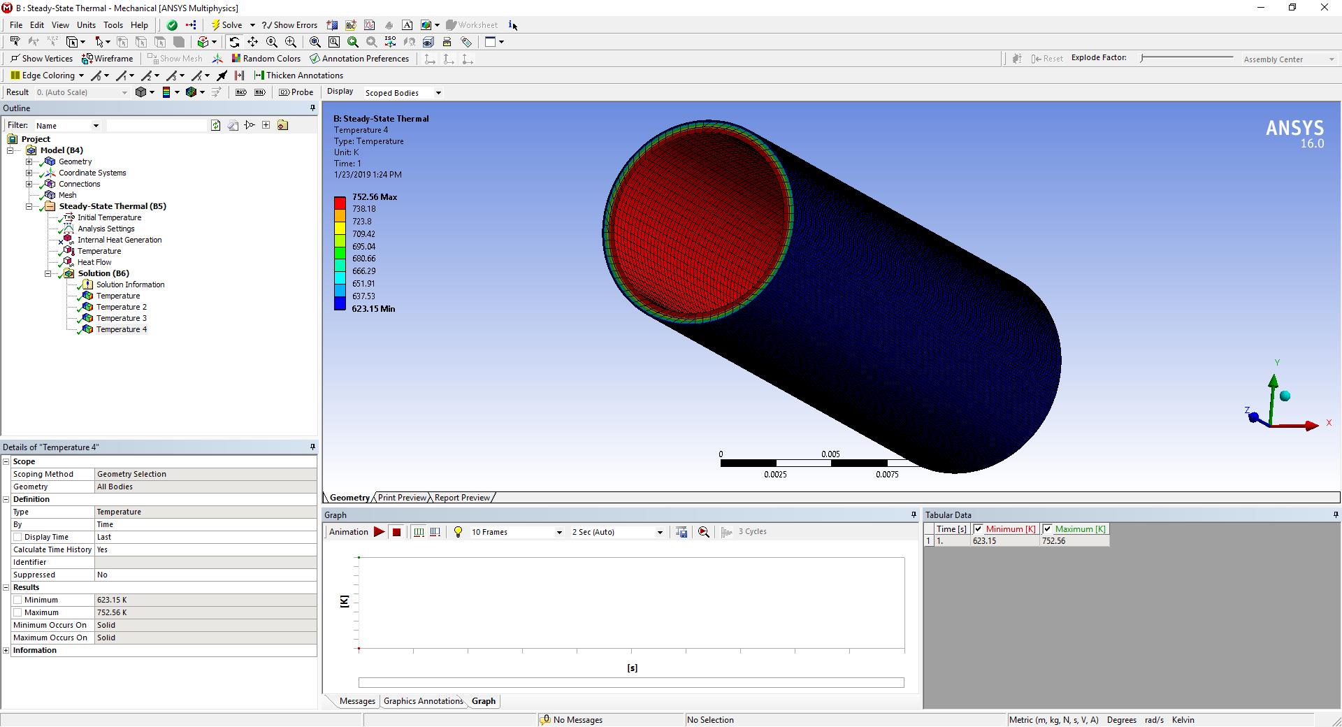Open the Tools menu
1342x727 pixels.
[x=113, y=25]
